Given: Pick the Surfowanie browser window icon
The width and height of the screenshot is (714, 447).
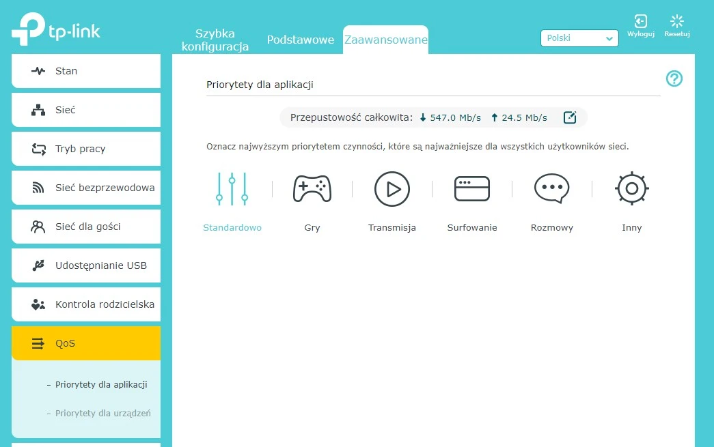Looking at the screenshot, I should 472,189.
